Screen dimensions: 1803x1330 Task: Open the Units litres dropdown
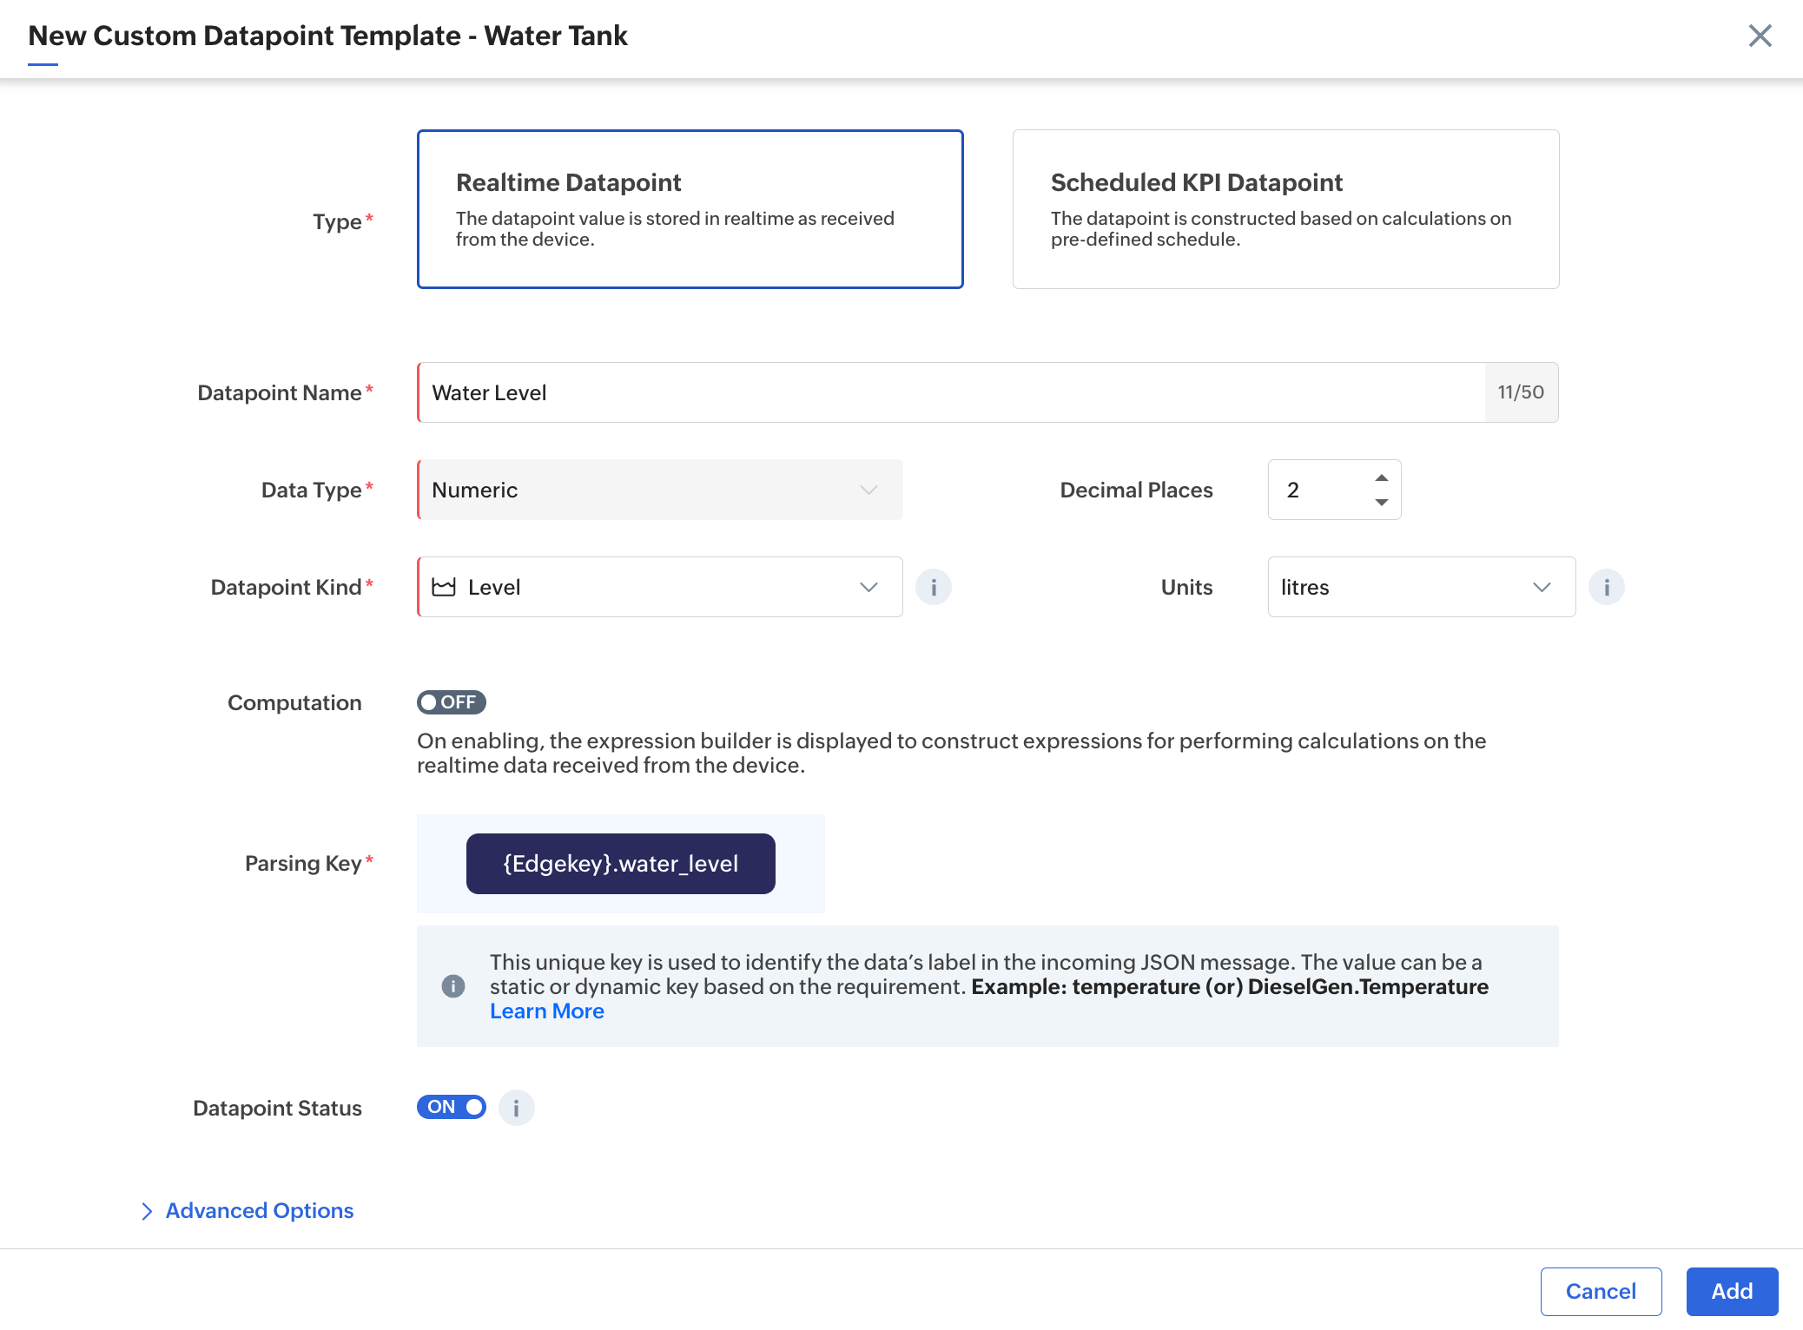tap(1421, 587)
